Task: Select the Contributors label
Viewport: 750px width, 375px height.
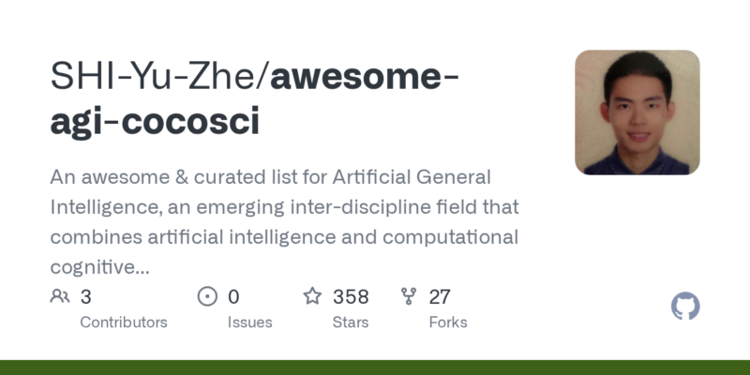Action: pyautogui.click(x=124, y=322)
